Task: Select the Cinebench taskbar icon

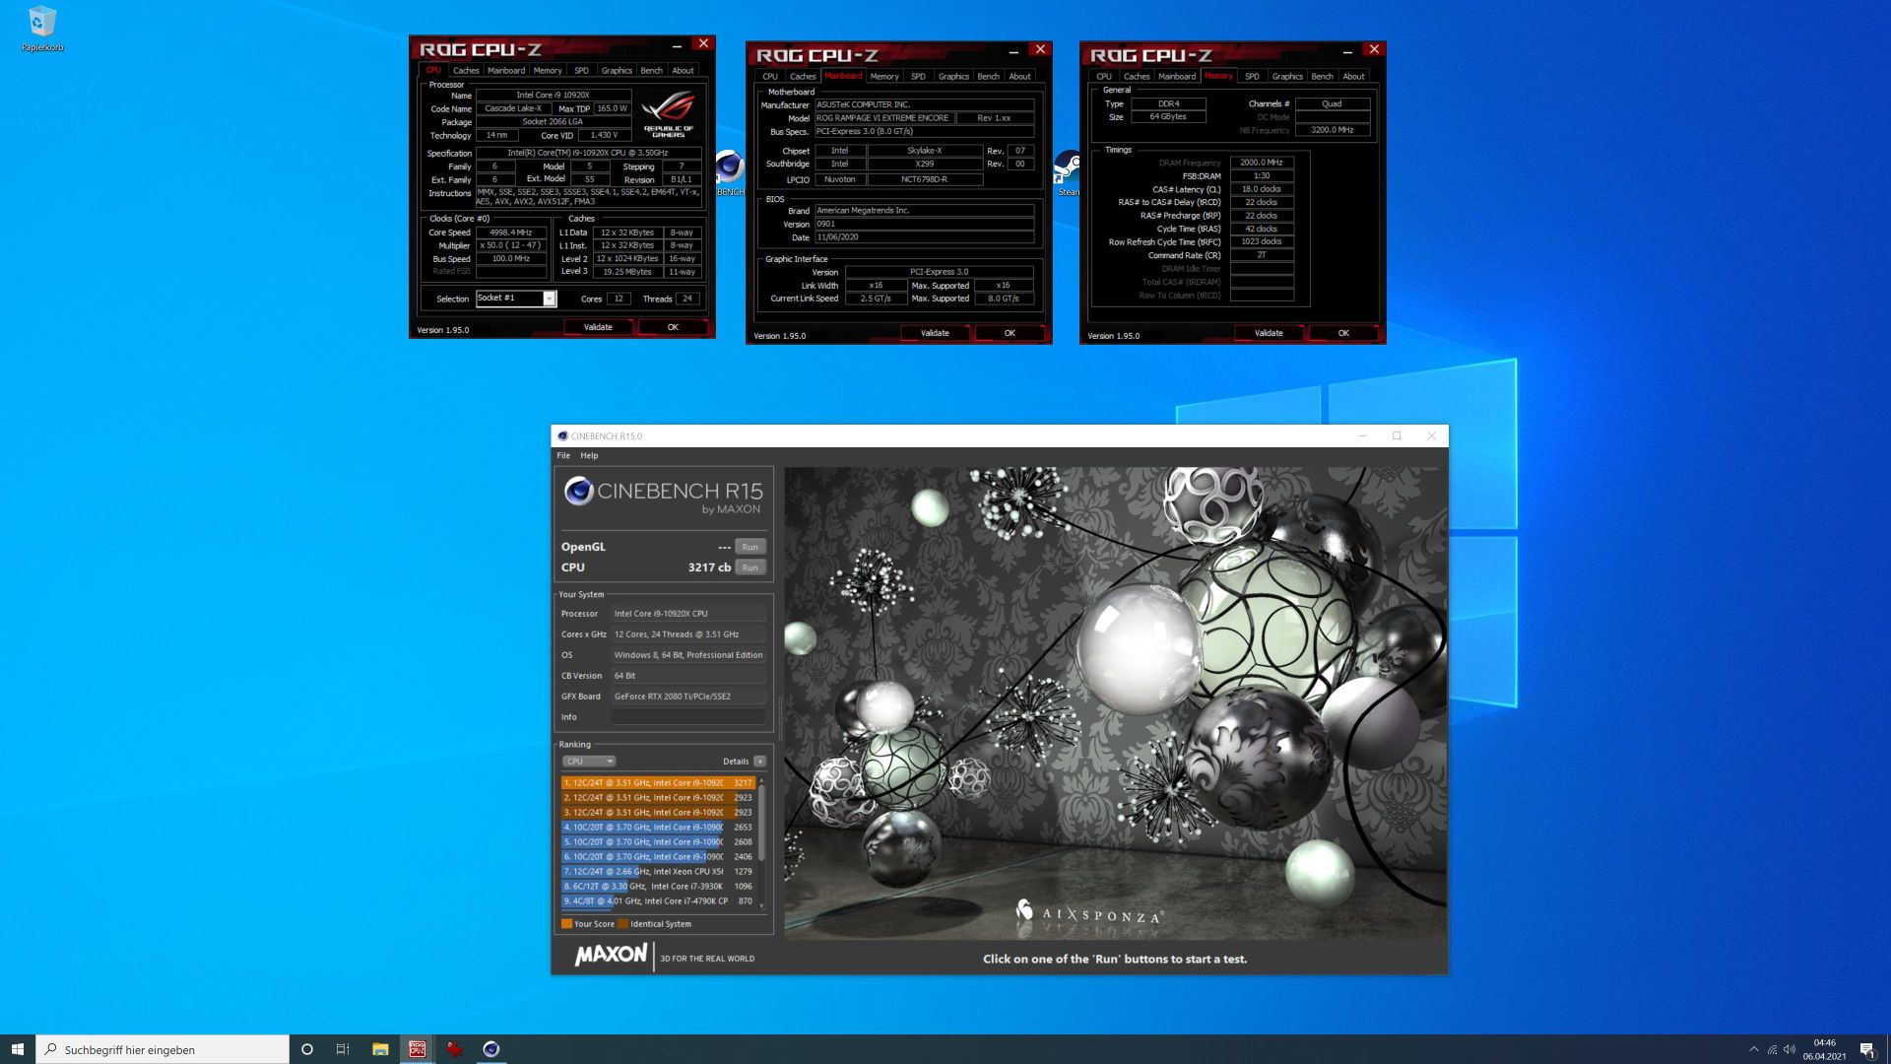Action: [x=491, y=1049]
